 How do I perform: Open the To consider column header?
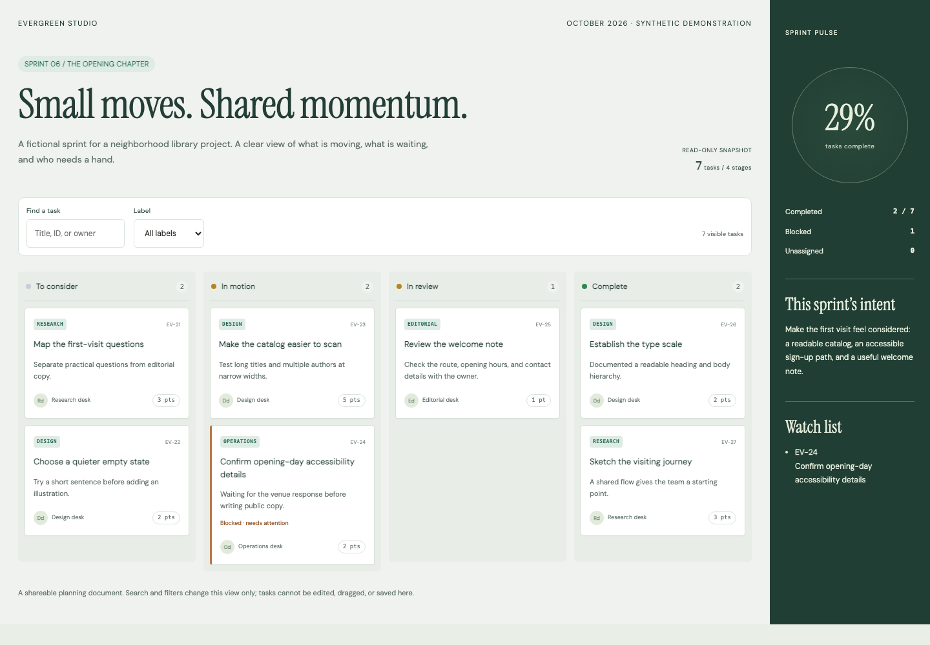click(x=107, y=286)
